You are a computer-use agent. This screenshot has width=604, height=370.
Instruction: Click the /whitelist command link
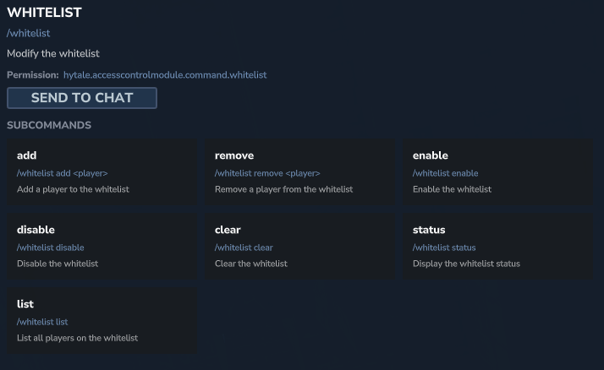[29, 34]
